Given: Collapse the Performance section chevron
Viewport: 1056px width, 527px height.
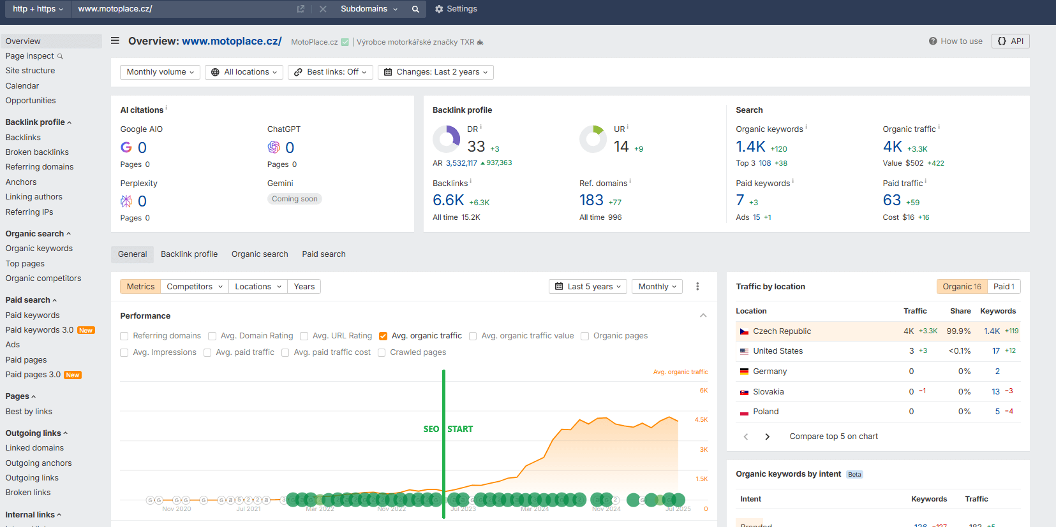Looking at the screenshot, I should [x=703, y=315].
